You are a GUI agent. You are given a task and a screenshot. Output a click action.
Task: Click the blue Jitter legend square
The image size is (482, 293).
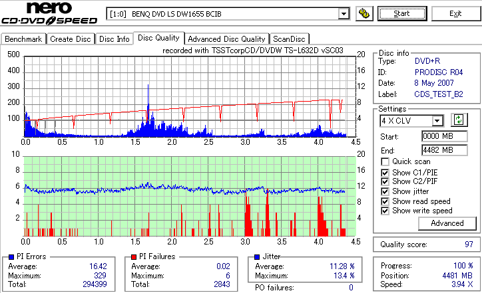coord(257,257)
